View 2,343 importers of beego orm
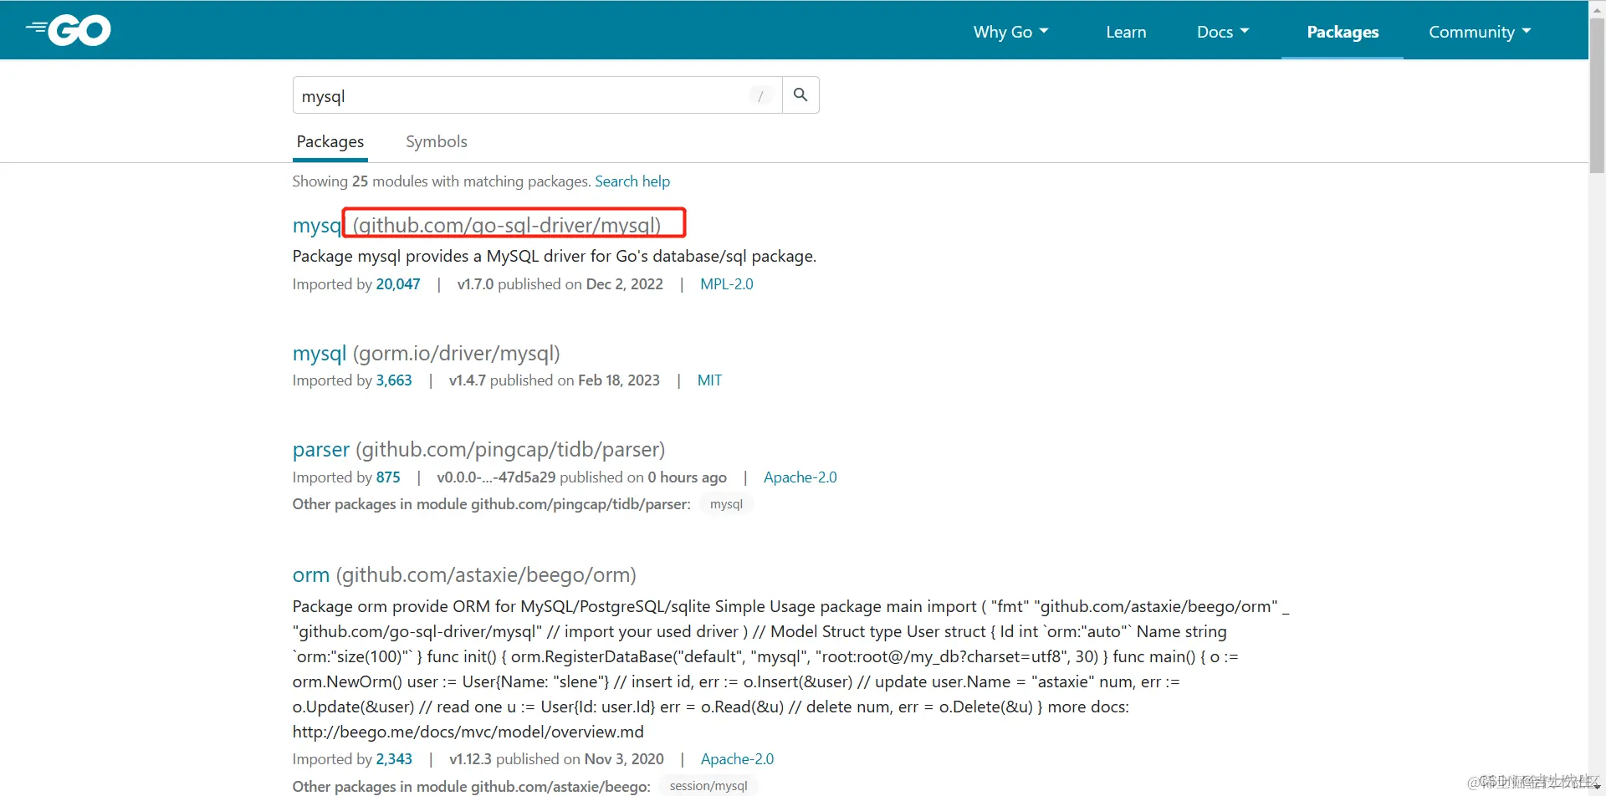This screenshot has height=796, width=1606. [x=394, y=759]
